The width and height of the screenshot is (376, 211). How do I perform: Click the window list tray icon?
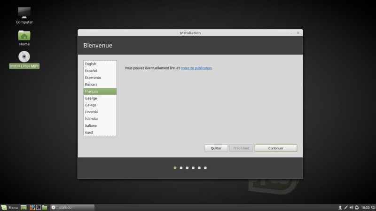[373, 207]
